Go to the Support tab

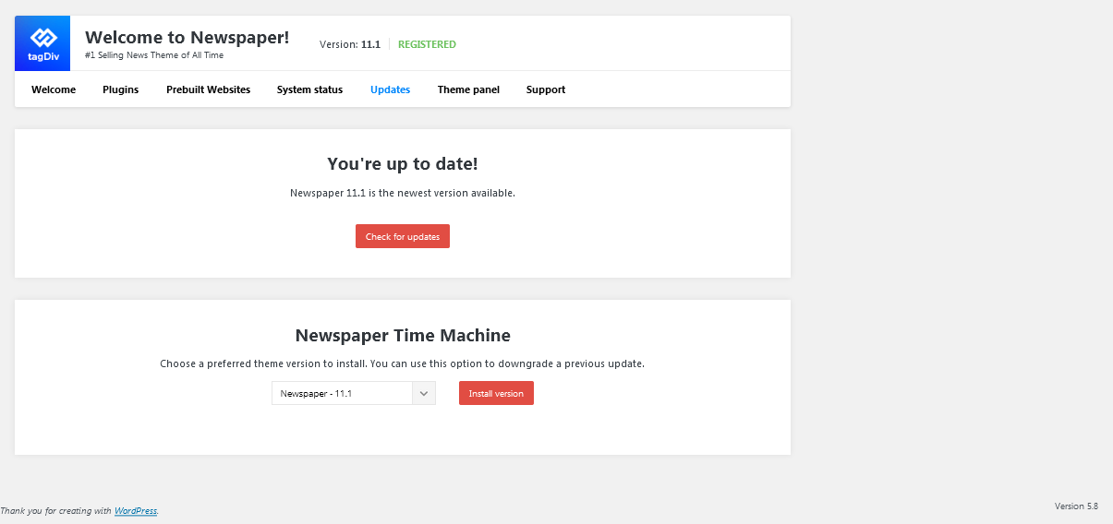[x=546, y=89]
